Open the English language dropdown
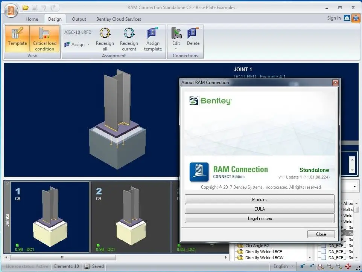The image size is (362, 272). (283, 266)
